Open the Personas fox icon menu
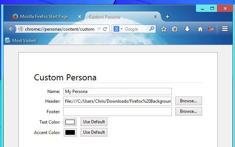 pos(211,29)
